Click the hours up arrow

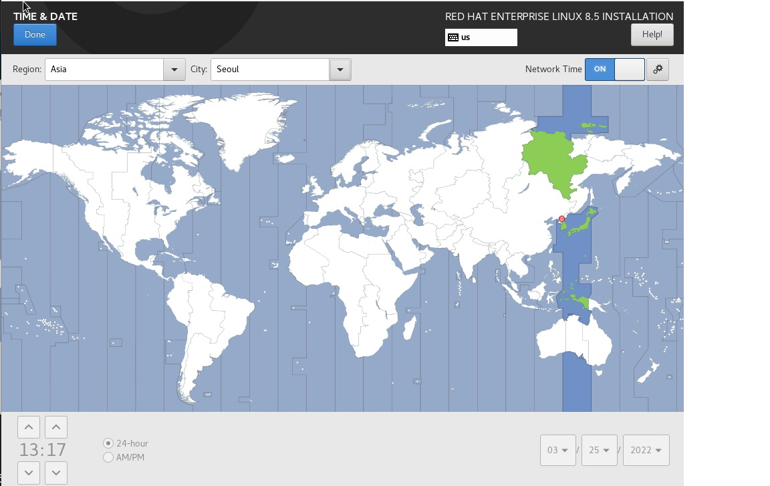coord(29,427)
